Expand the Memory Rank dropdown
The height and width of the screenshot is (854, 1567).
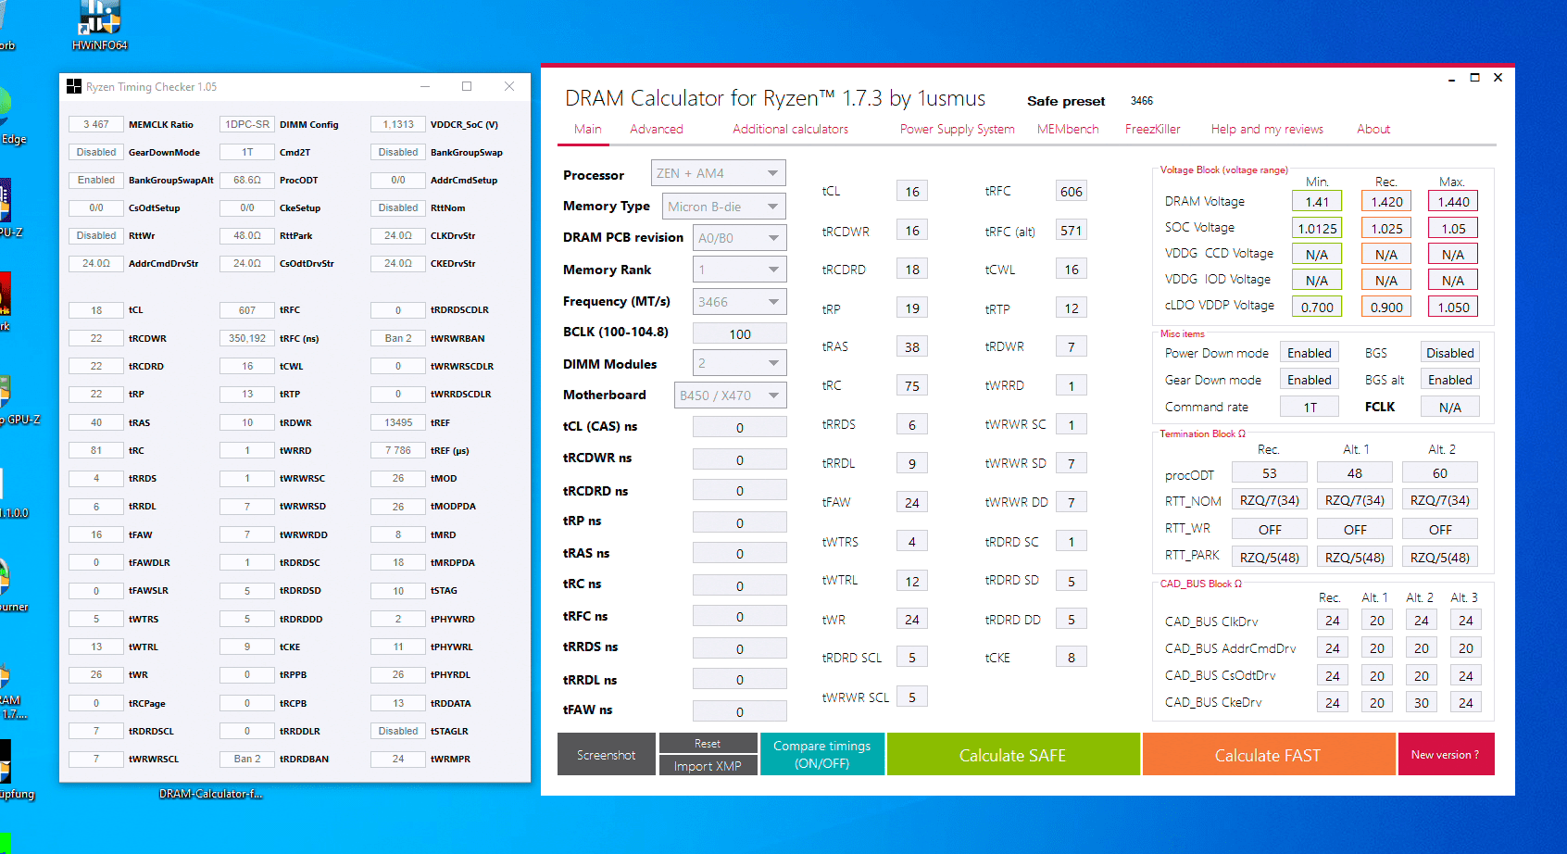[739, 270]
